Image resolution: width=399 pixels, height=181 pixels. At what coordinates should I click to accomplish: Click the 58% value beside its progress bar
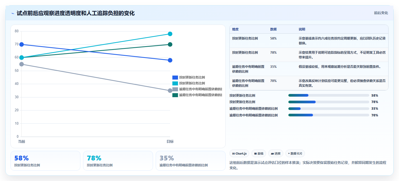click(375, 95)
